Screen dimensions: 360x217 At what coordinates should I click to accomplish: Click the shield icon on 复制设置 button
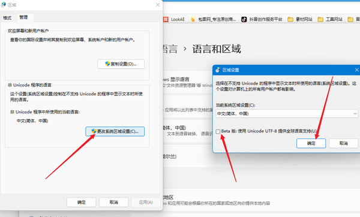(107, 64)
